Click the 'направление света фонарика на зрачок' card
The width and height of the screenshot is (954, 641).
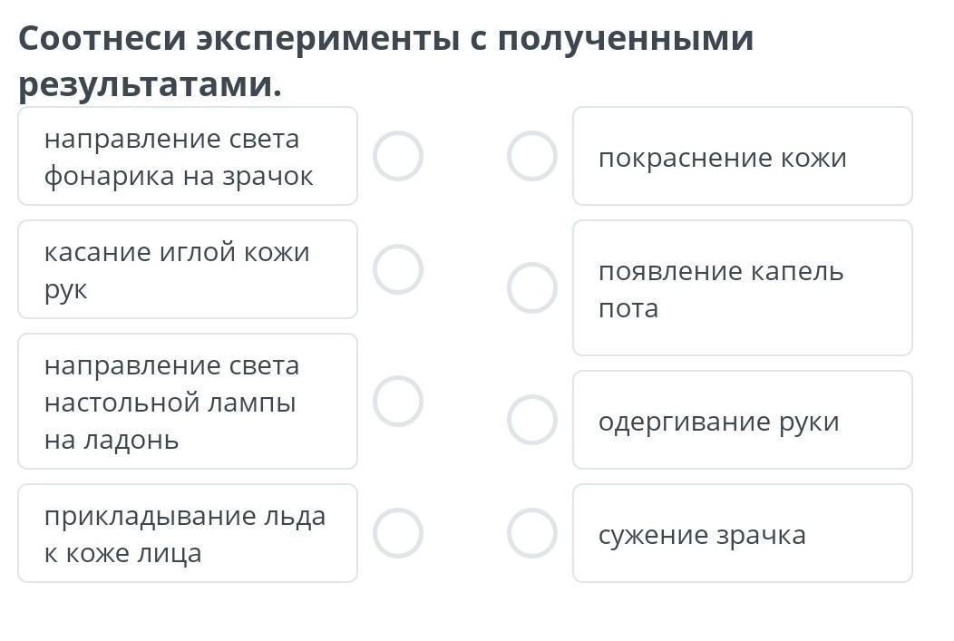click(x=188, y=157)
